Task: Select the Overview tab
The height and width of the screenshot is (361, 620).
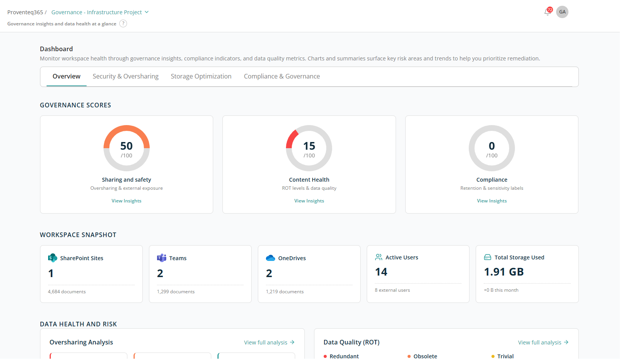Action: (x=67, y=76)
